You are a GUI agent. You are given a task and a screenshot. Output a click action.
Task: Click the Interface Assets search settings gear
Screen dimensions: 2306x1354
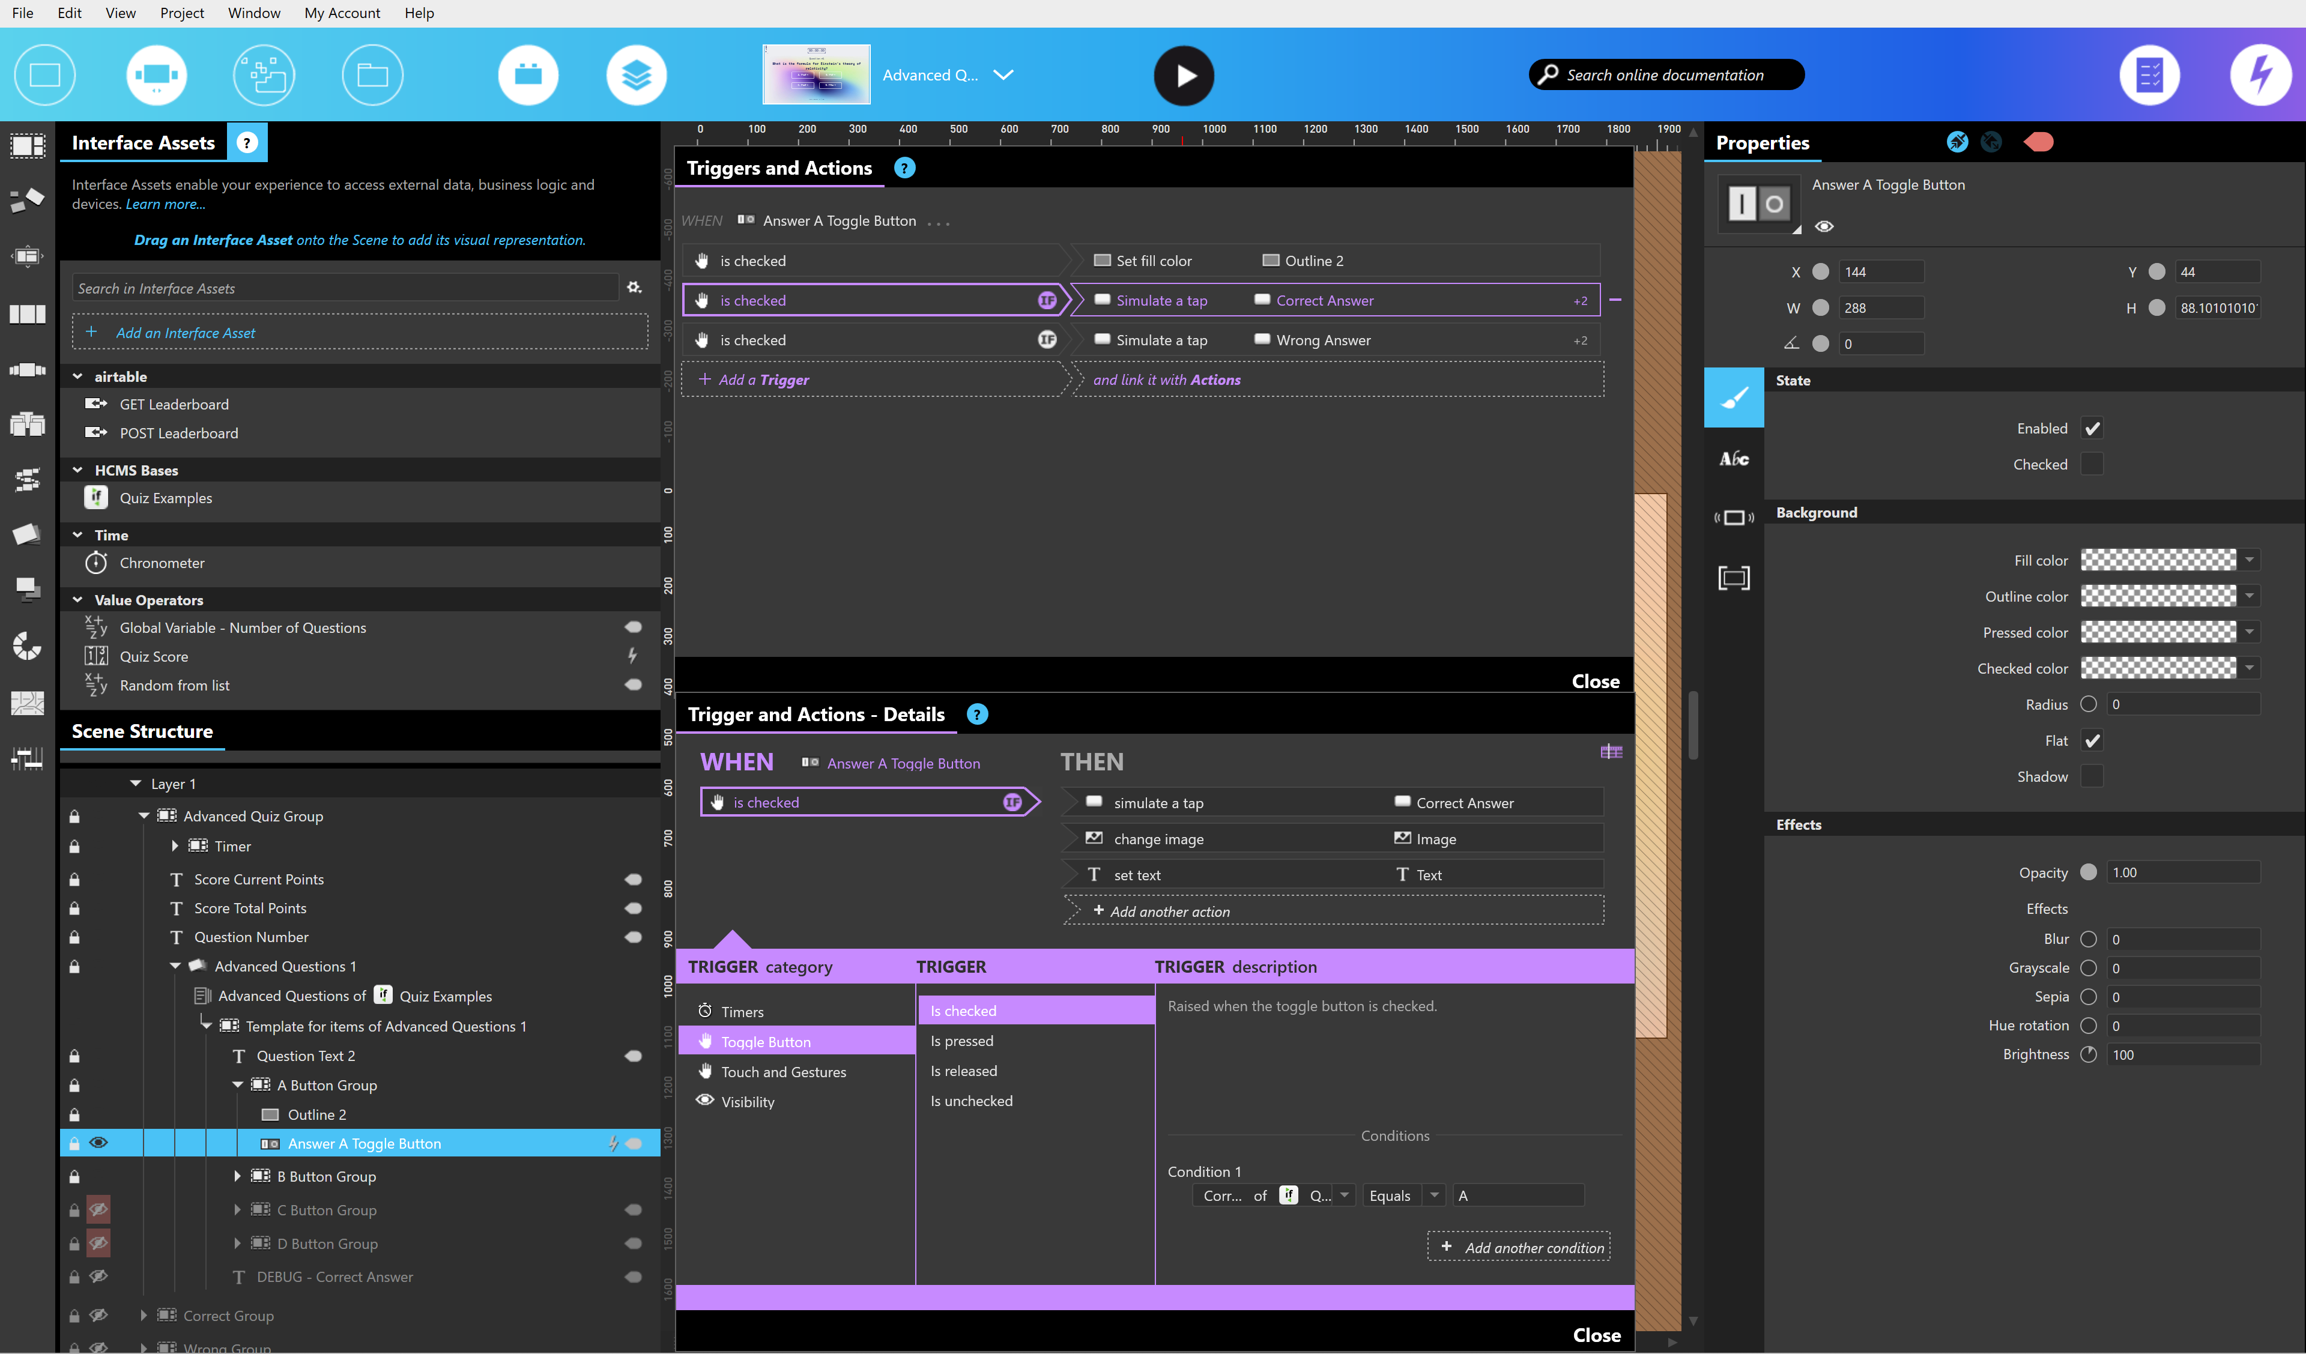coord(634,288)
